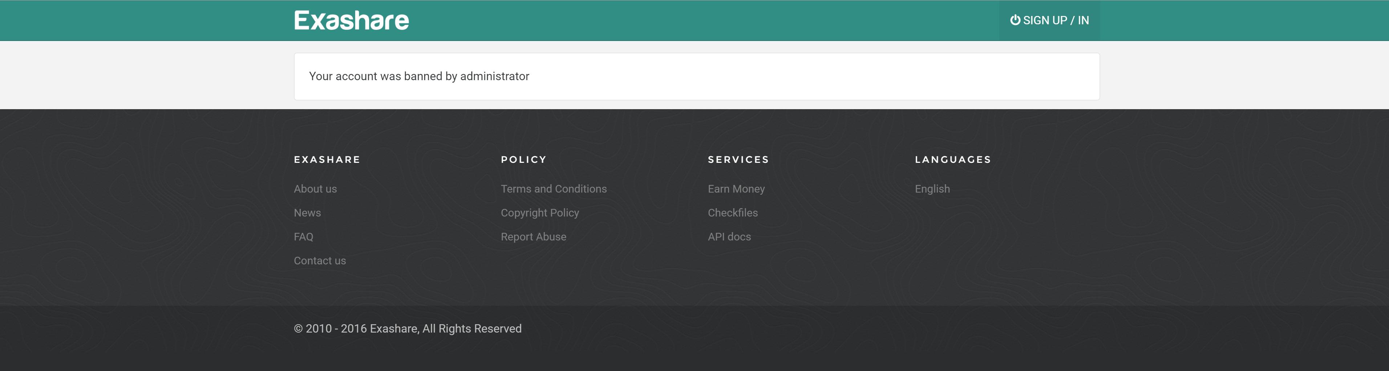Click the banned account message box
This screenshot has height=371, width=1389.
pos(697,77)
